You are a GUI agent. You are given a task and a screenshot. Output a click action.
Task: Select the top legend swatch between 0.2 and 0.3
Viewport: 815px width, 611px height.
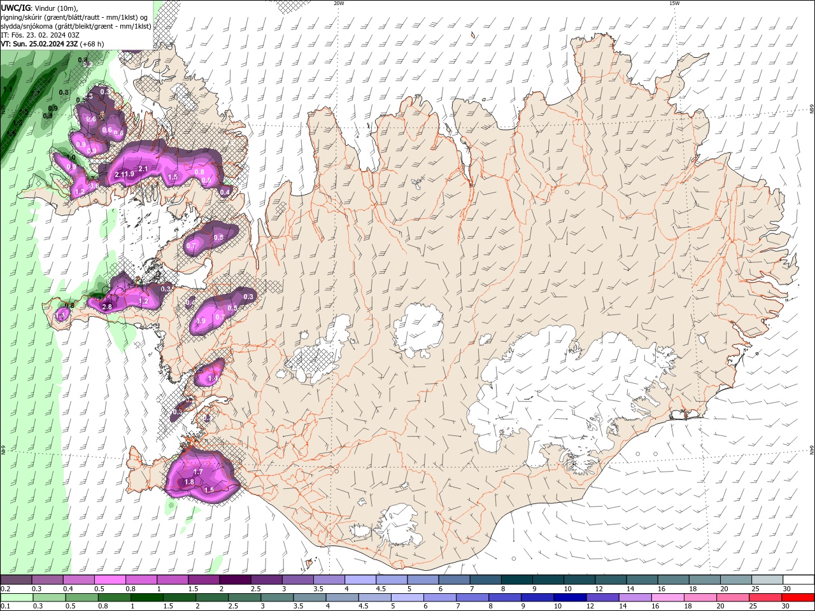tap(17, 580)
